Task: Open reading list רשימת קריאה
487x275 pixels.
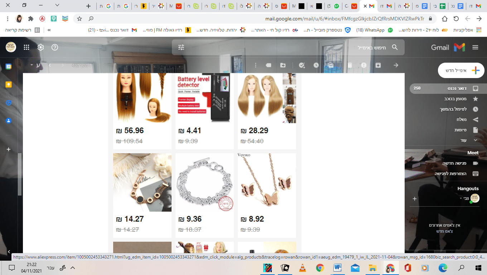Action: [21, 30]
